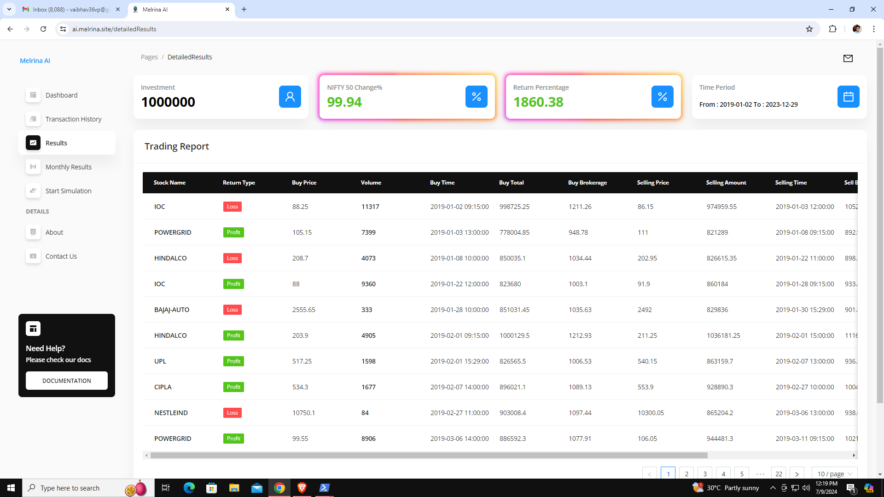Click the Dashboard sidebar icon
Screen dimensions: 884x497
pyautogui.click(x=33, y=95)
